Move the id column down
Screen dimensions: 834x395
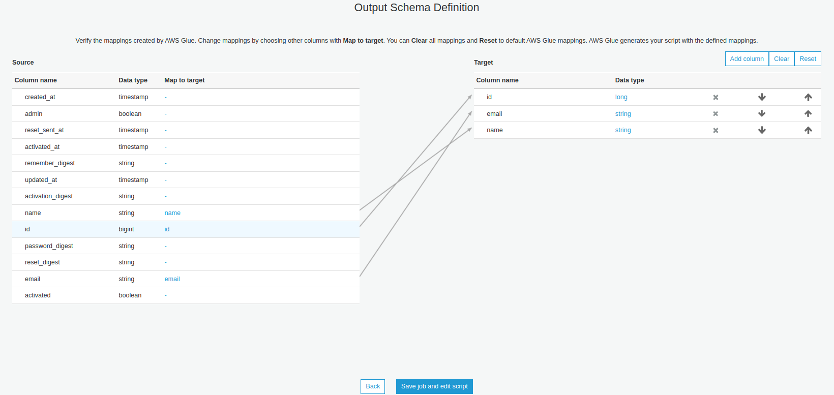[x=762, y=97]
